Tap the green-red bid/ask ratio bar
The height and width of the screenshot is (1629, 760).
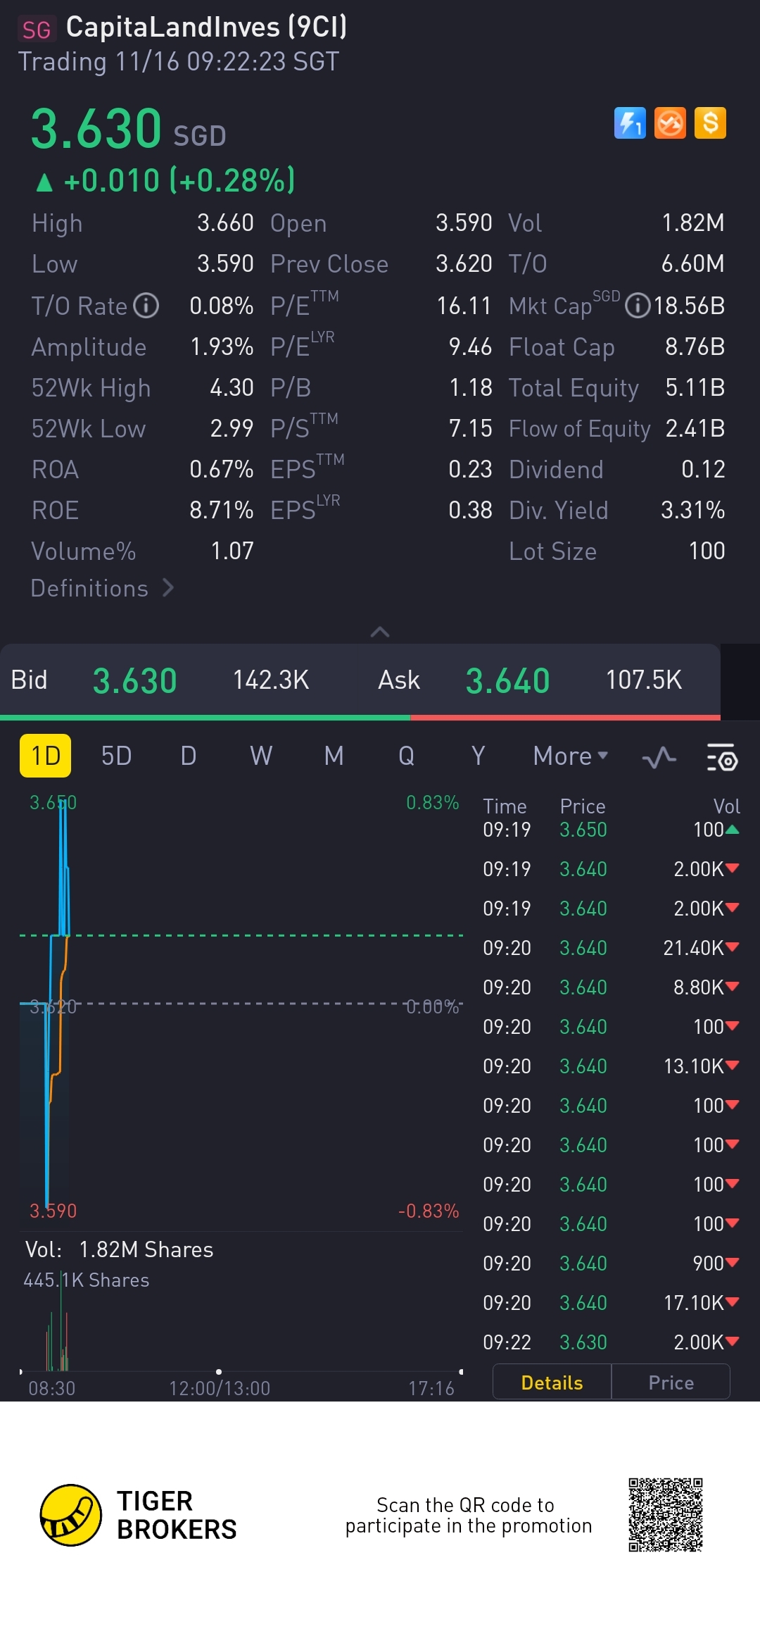pos(360,718)
